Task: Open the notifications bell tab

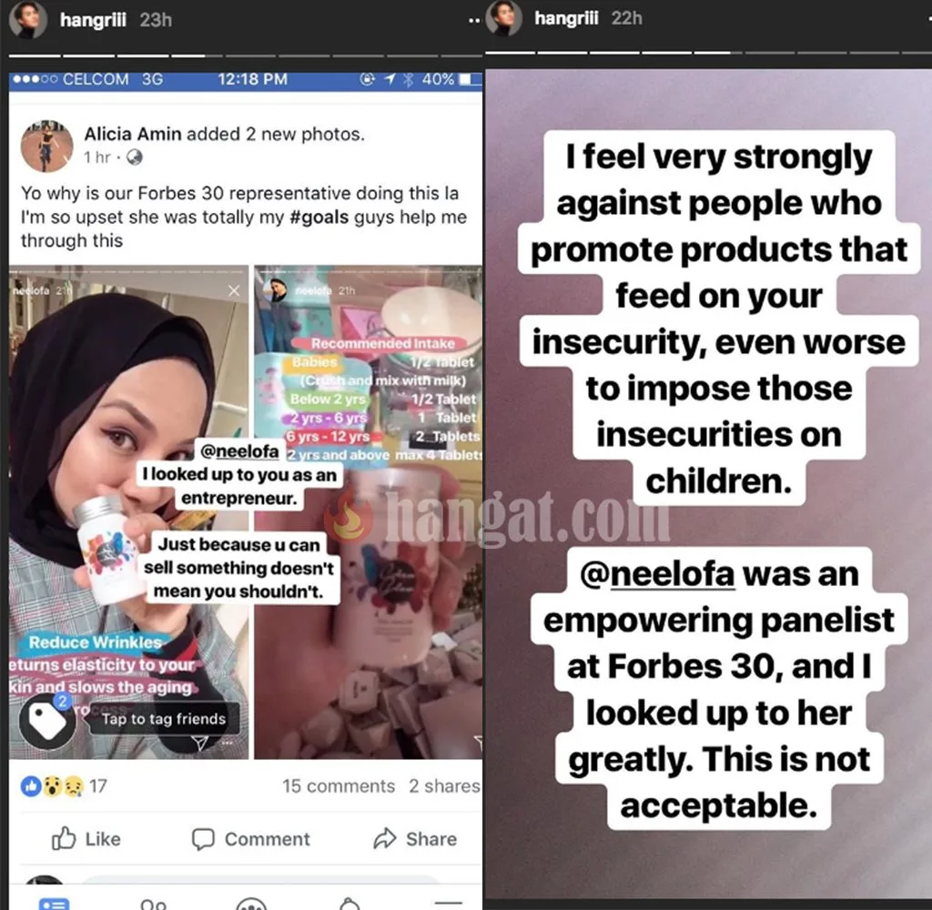Action: pyautogui.click(x=349, y=904)
